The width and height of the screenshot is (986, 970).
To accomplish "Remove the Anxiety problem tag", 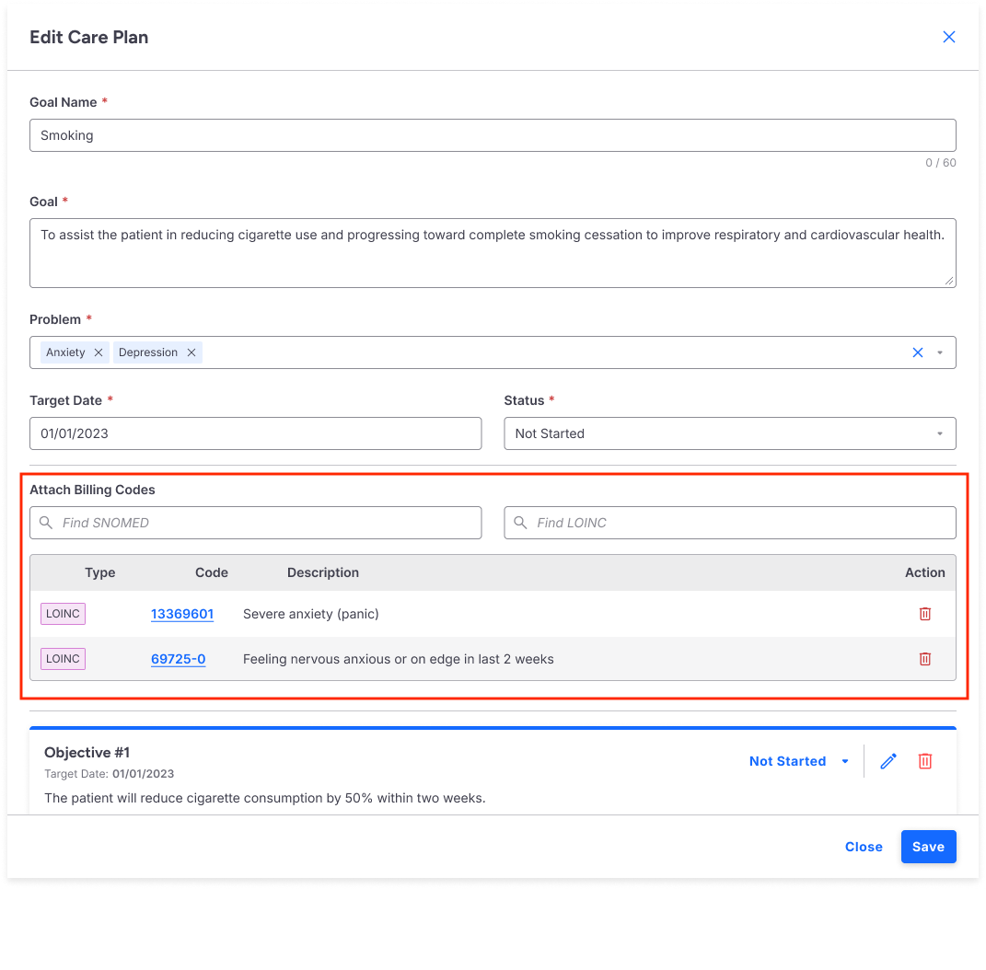I will 99,352.
